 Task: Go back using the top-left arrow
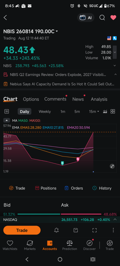coord(5,17)
